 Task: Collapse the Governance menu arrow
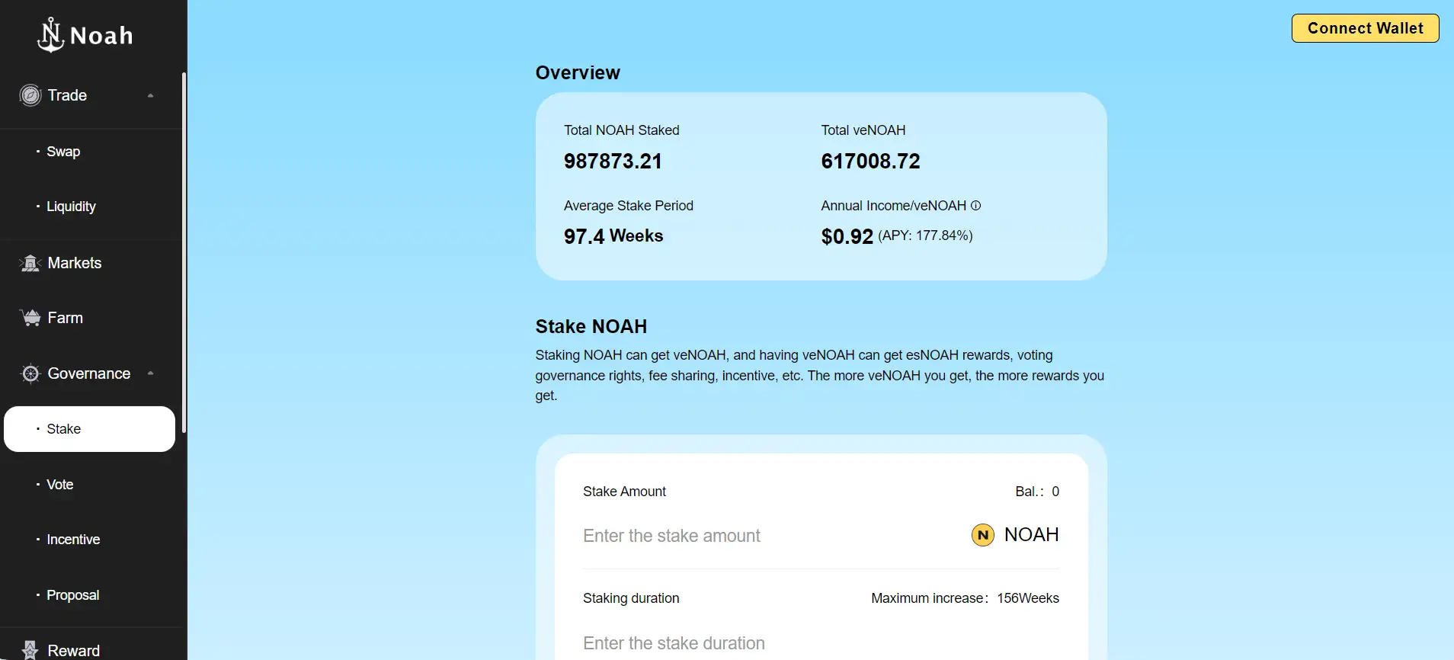[x=150, y=373]
